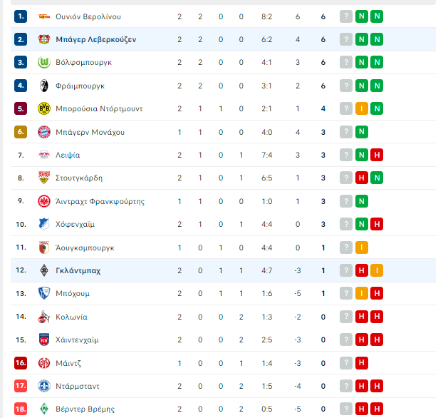Click the Borussia Dortmund BVB logo

coord(44,108)
